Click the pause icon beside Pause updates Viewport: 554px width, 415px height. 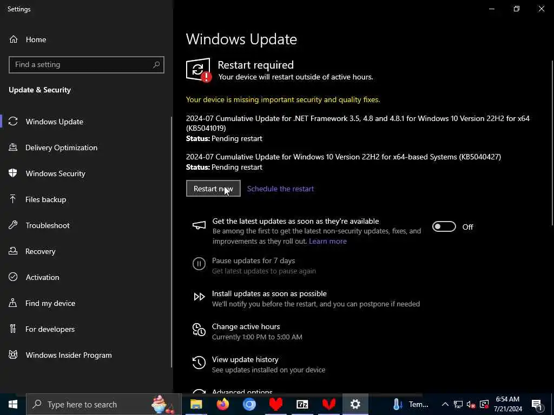click(x=199, y=264)
